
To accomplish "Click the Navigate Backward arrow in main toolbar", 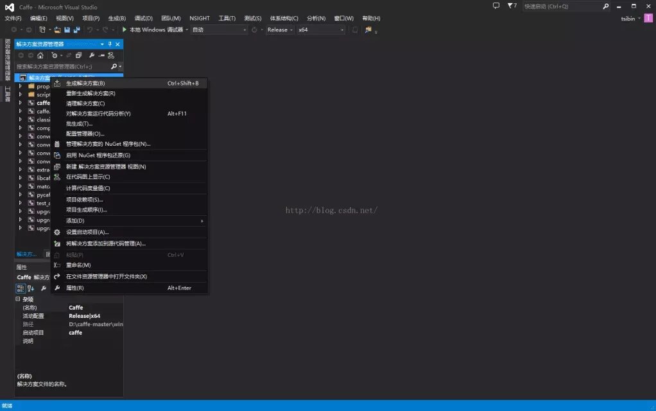I will point(14,30).
